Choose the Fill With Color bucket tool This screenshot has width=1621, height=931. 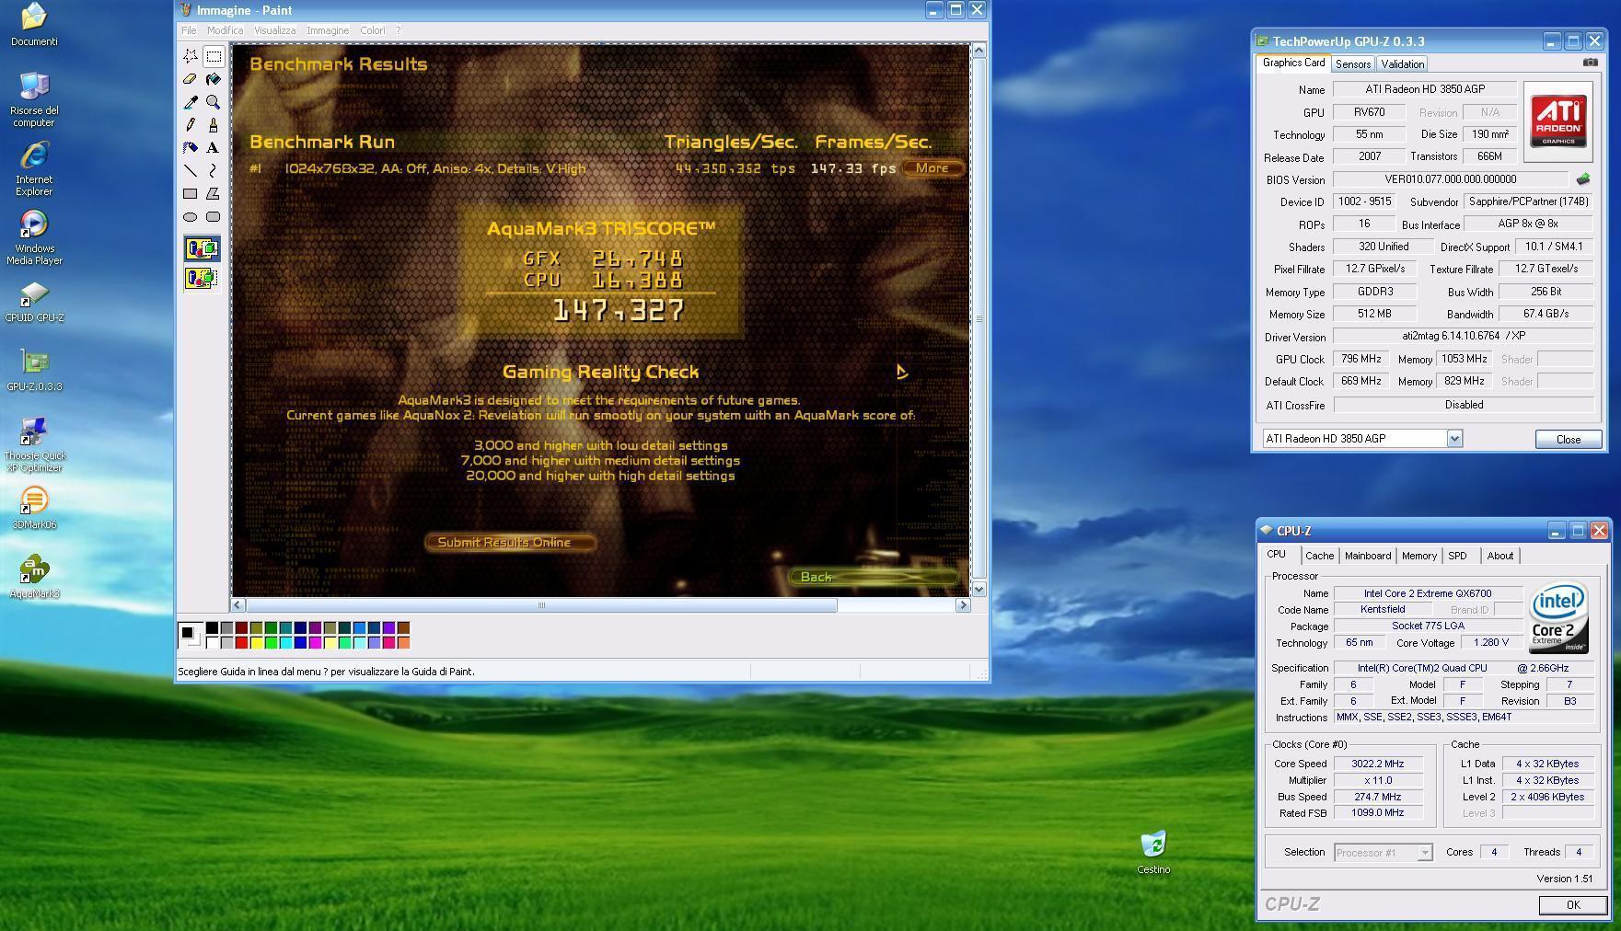point(214,79)
